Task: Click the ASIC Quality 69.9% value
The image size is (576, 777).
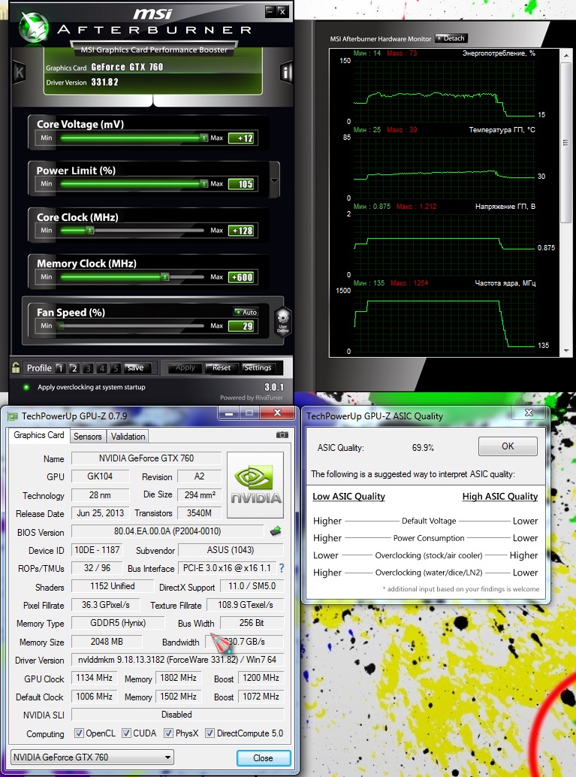Action: click(423, 447)
